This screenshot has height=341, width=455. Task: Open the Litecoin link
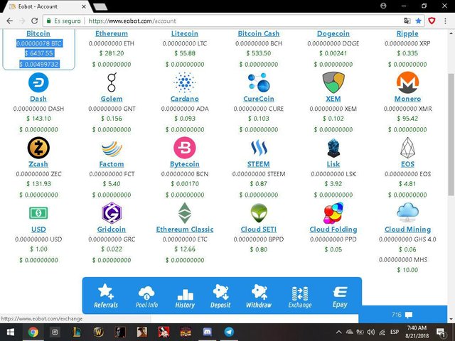coord(185,33)
